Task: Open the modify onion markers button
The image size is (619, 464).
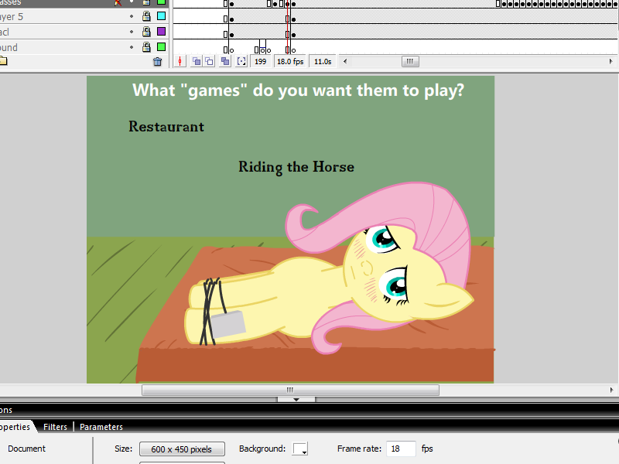Action: [x=241, y=61]
